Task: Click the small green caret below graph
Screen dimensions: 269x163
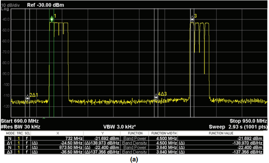Action: pos(44,118)
